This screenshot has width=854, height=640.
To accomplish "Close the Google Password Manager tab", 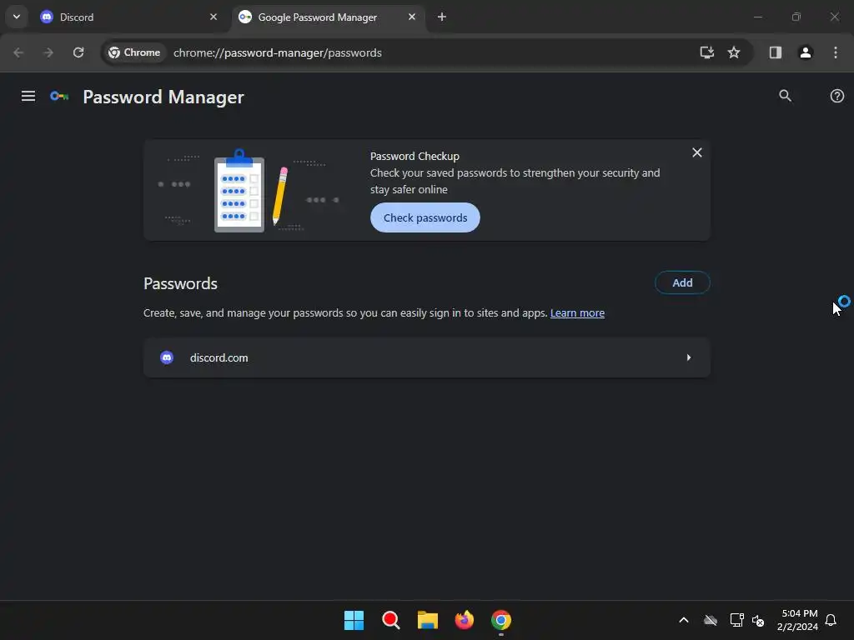I will point(412,17).
